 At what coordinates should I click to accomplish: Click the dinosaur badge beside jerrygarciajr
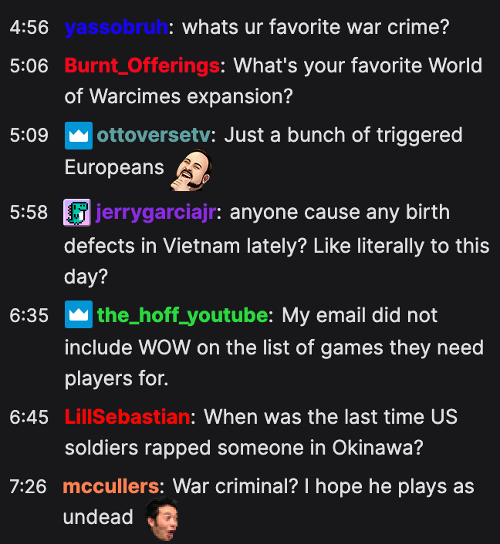(x=77, y=213)
